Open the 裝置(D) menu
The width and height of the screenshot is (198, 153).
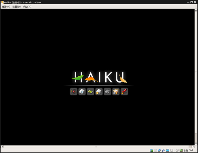click(16, 7)
